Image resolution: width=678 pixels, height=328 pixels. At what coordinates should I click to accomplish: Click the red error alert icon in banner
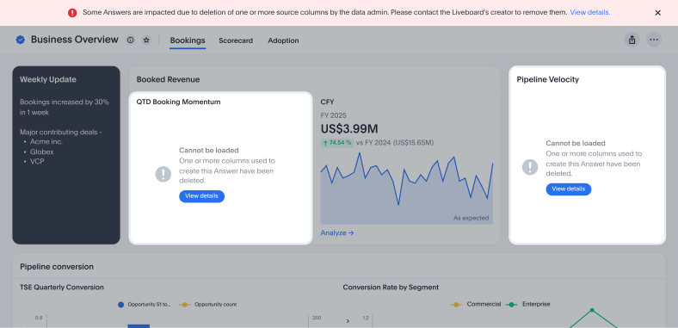pos(72,13)
